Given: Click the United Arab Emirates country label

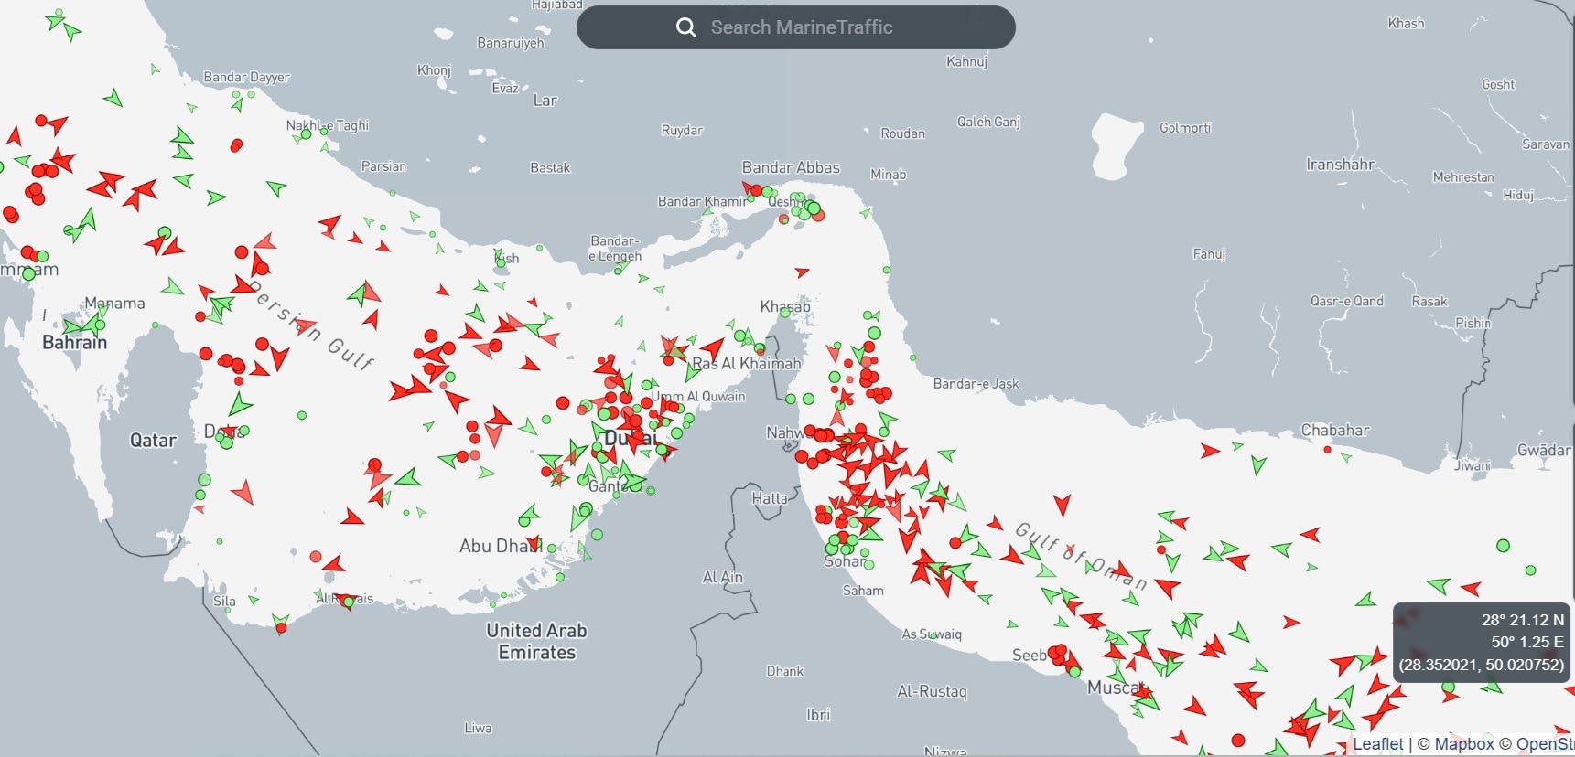Looking at the screenshot, I should (536, 641).
